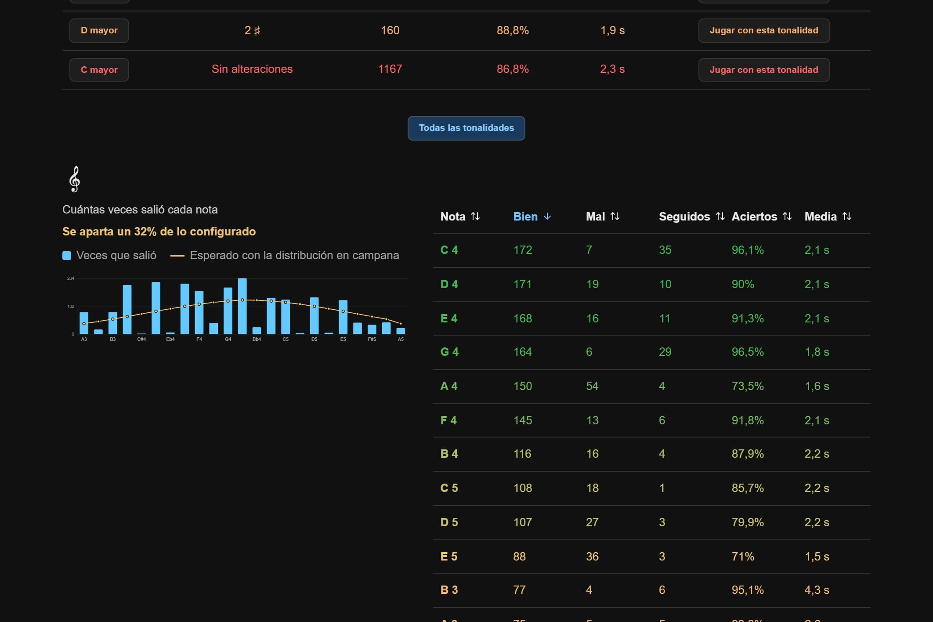Click the A3 bar in the chart
The height and width of the screenshot is (622, 933).
(x=84, y=323)
